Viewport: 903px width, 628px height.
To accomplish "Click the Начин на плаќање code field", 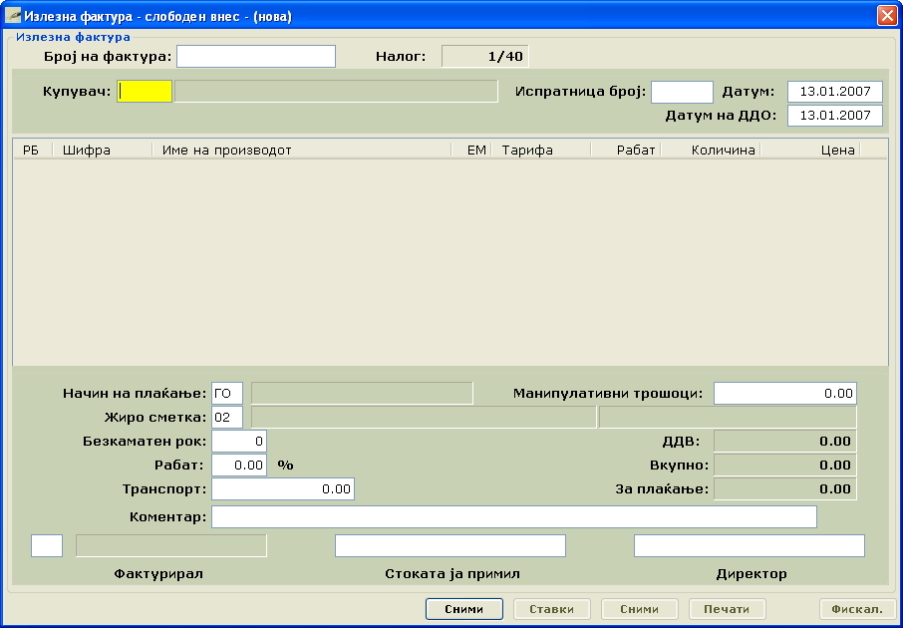I will click(x=227, y=393).
